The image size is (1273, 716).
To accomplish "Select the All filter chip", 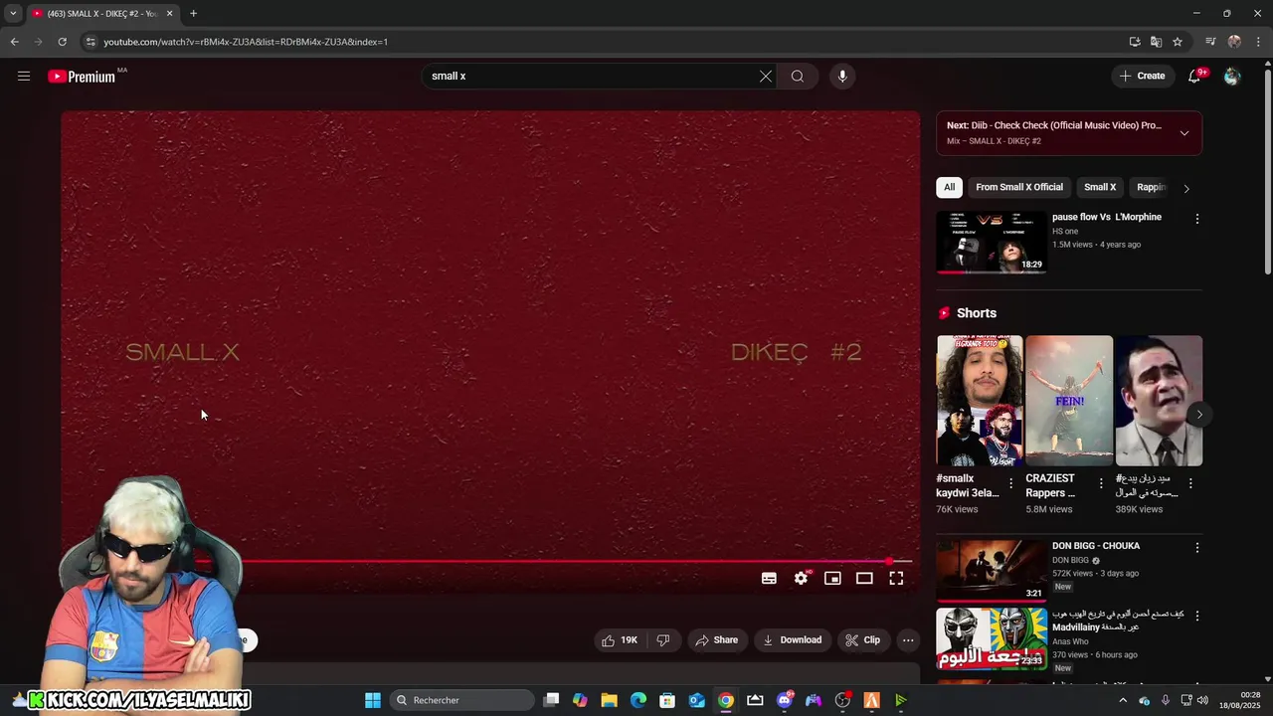I will click(x=949, y=187).
